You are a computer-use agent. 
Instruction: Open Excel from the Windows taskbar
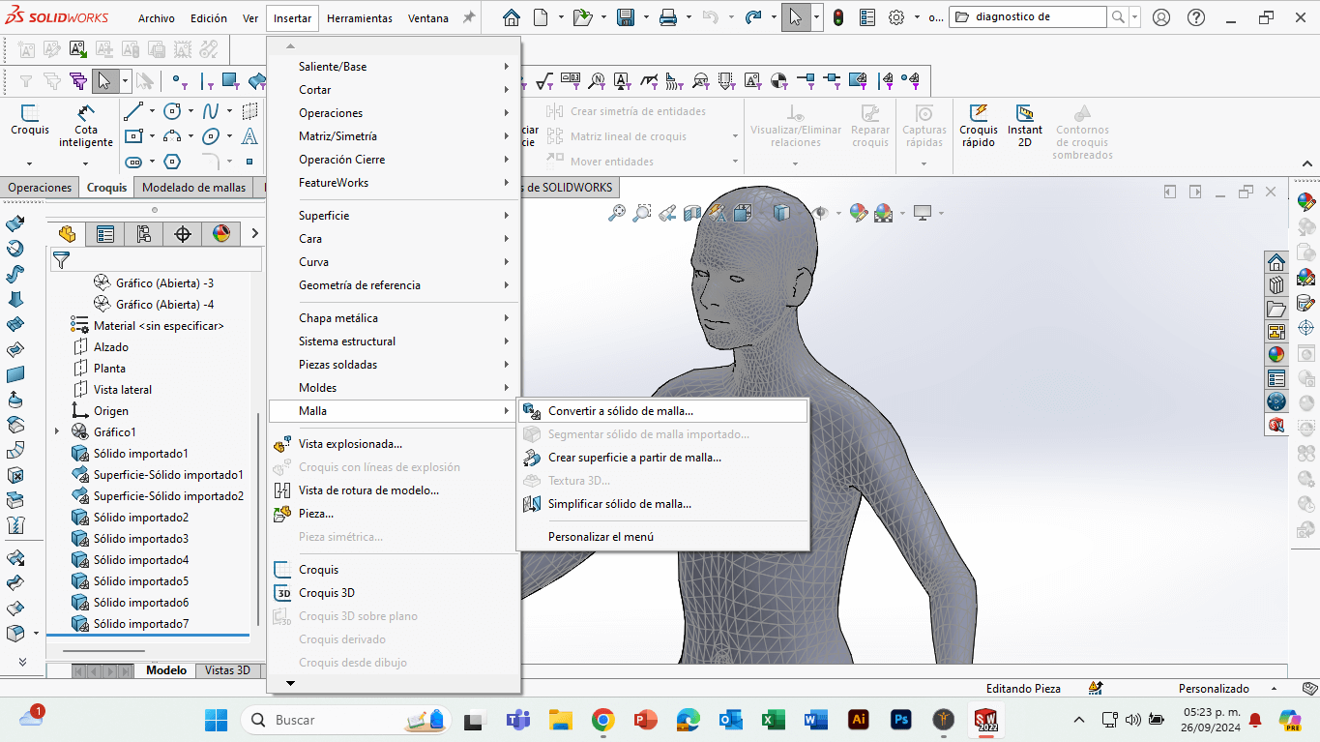point(773,720)
